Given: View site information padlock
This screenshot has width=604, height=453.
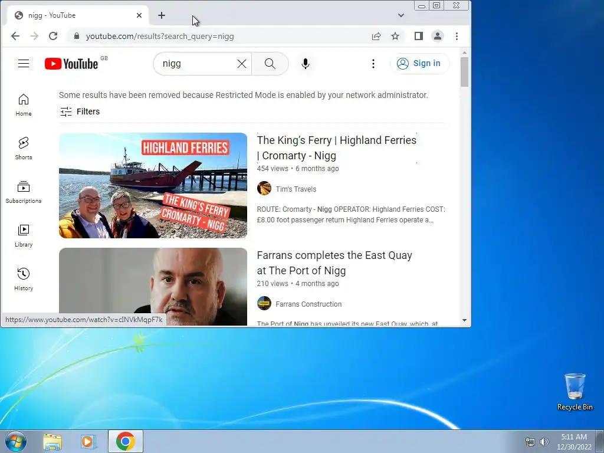Looking at the screenshot, I should 77,36.
